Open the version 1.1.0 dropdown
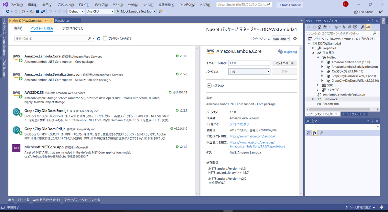This screenshot has height=212, width=388. coord(249,72)
